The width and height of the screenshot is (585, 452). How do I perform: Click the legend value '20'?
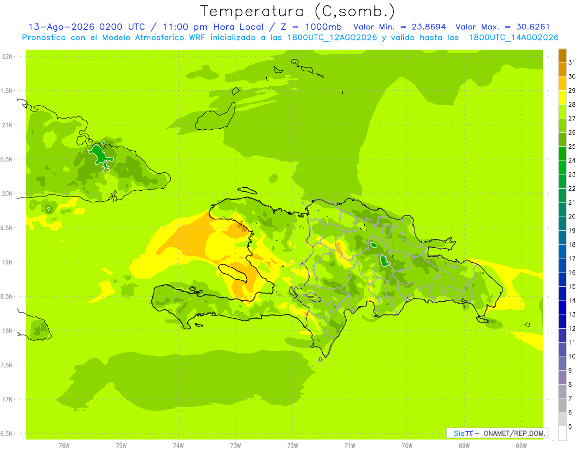(572, 216)
